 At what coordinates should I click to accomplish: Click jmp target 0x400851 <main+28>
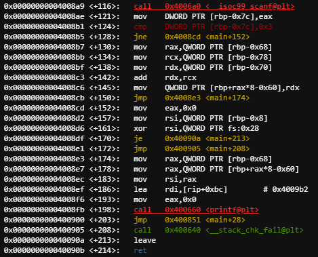pyautogui.click(x=205, y=220)
